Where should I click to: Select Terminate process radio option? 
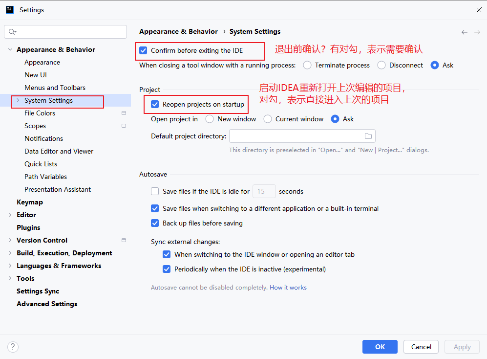click(x=307, y=65)
